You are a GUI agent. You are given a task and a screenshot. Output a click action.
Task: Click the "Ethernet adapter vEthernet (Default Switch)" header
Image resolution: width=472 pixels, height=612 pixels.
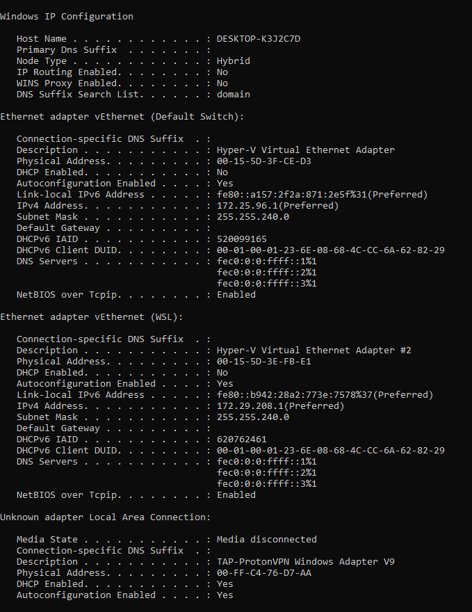pyautogui.click(x=122, y=117)
